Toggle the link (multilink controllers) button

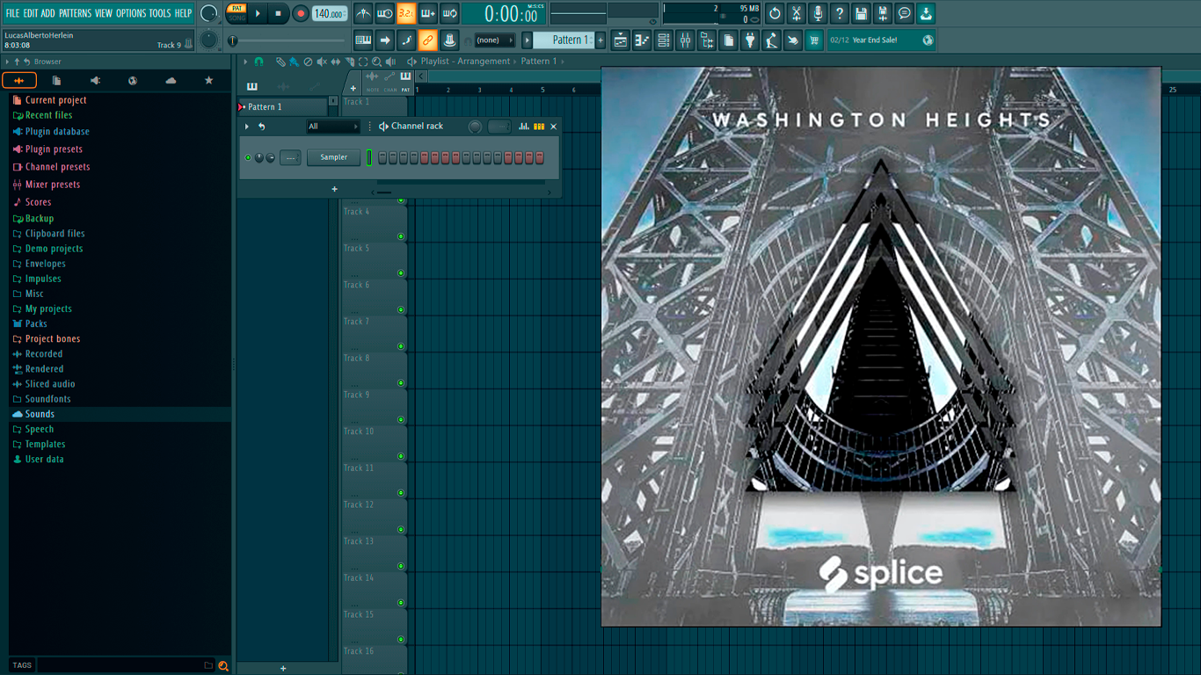[x=427, y=40]
